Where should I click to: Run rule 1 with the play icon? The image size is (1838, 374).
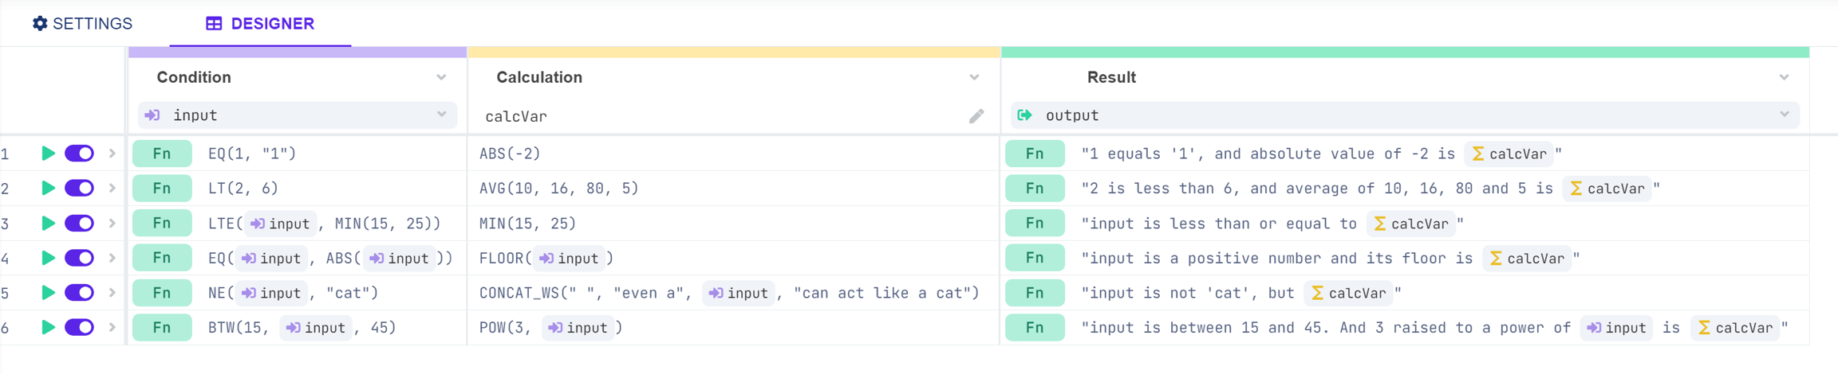48,154
